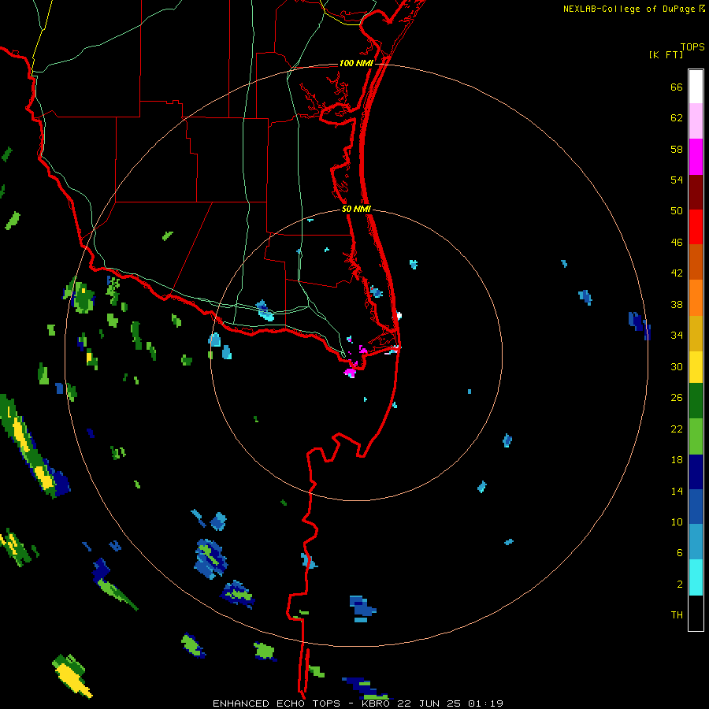This screenshot has width=709, height=709.
Task: Click the TOPS legend title
Action: (x=692, y=46)
